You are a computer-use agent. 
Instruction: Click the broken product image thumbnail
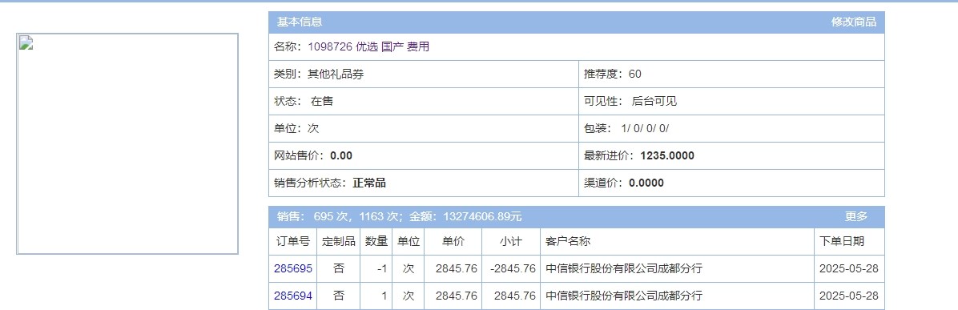pos(127,143)
